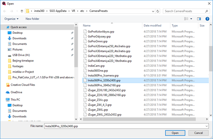The width and height of the screenshot is (213, 139).
Task: Open USB Drive (H:)
Action: (x=21, y=55)
